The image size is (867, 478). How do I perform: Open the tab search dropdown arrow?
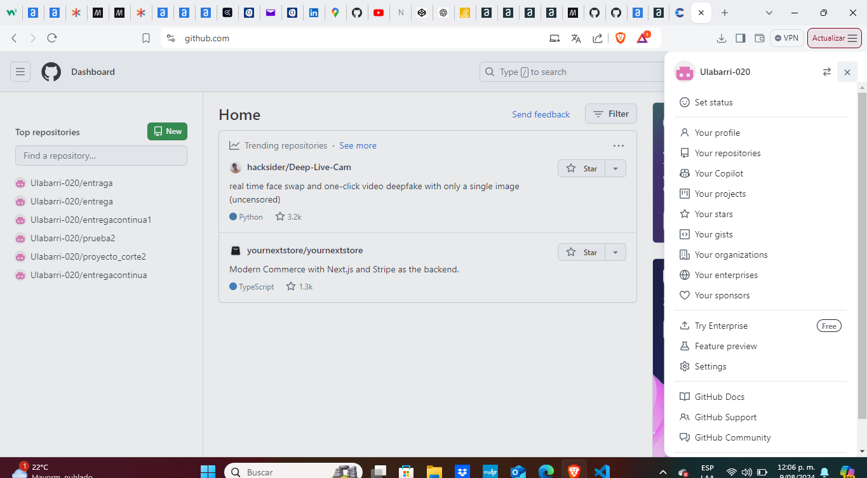click(x=769, y=13)
